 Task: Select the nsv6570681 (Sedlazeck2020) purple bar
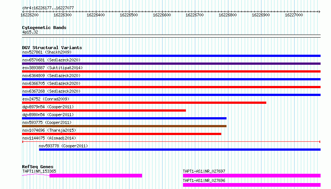pos(171,64)
